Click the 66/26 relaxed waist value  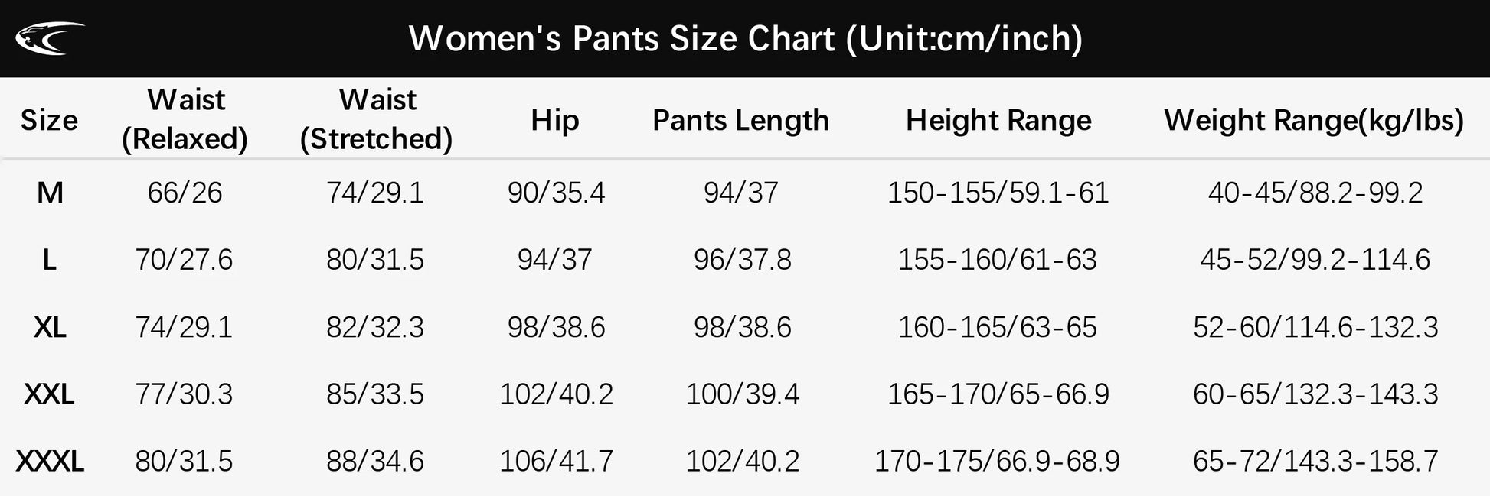click(x=185, y=193)
